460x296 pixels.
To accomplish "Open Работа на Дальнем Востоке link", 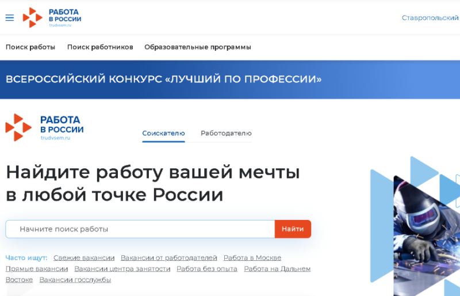I will click(x=277, y=269).
